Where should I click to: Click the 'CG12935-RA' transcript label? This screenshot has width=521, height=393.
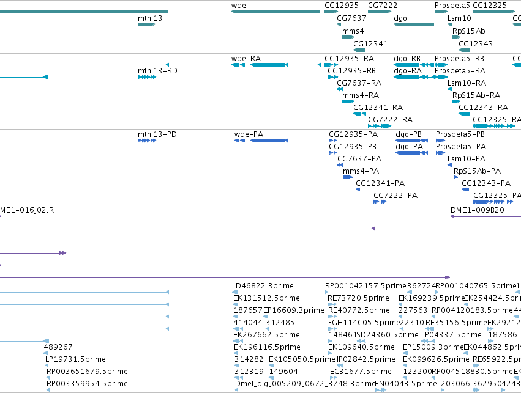coord(349,59)
